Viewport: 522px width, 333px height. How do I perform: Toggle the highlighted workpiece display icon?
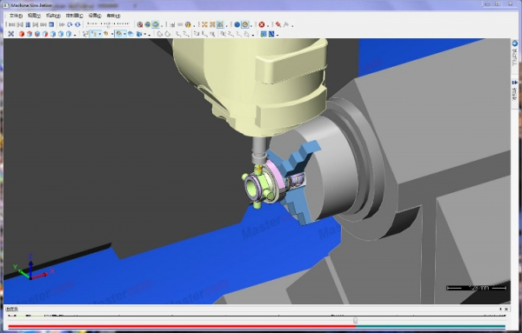119,34
